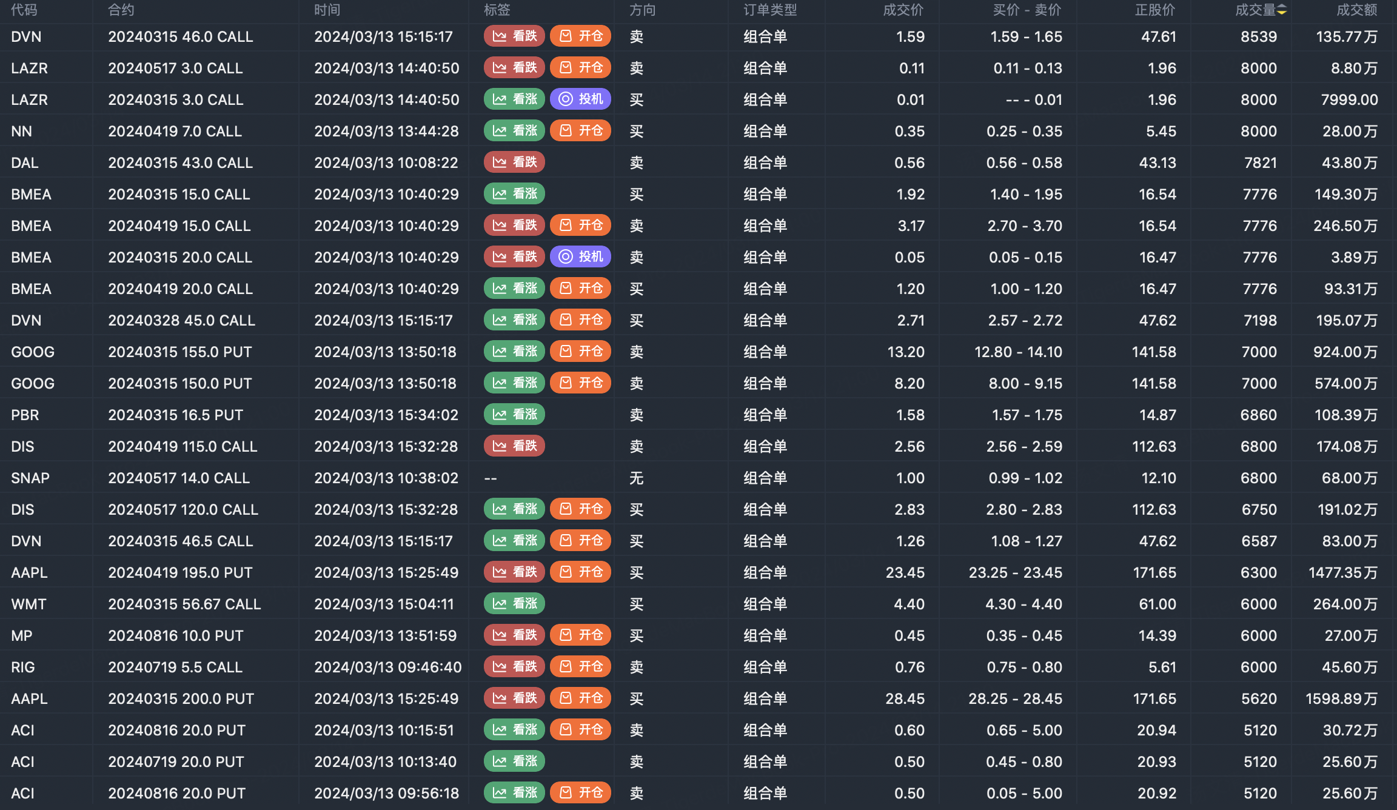Open the GOOG ticker in 155.0 PUT row

coord(33,352)
